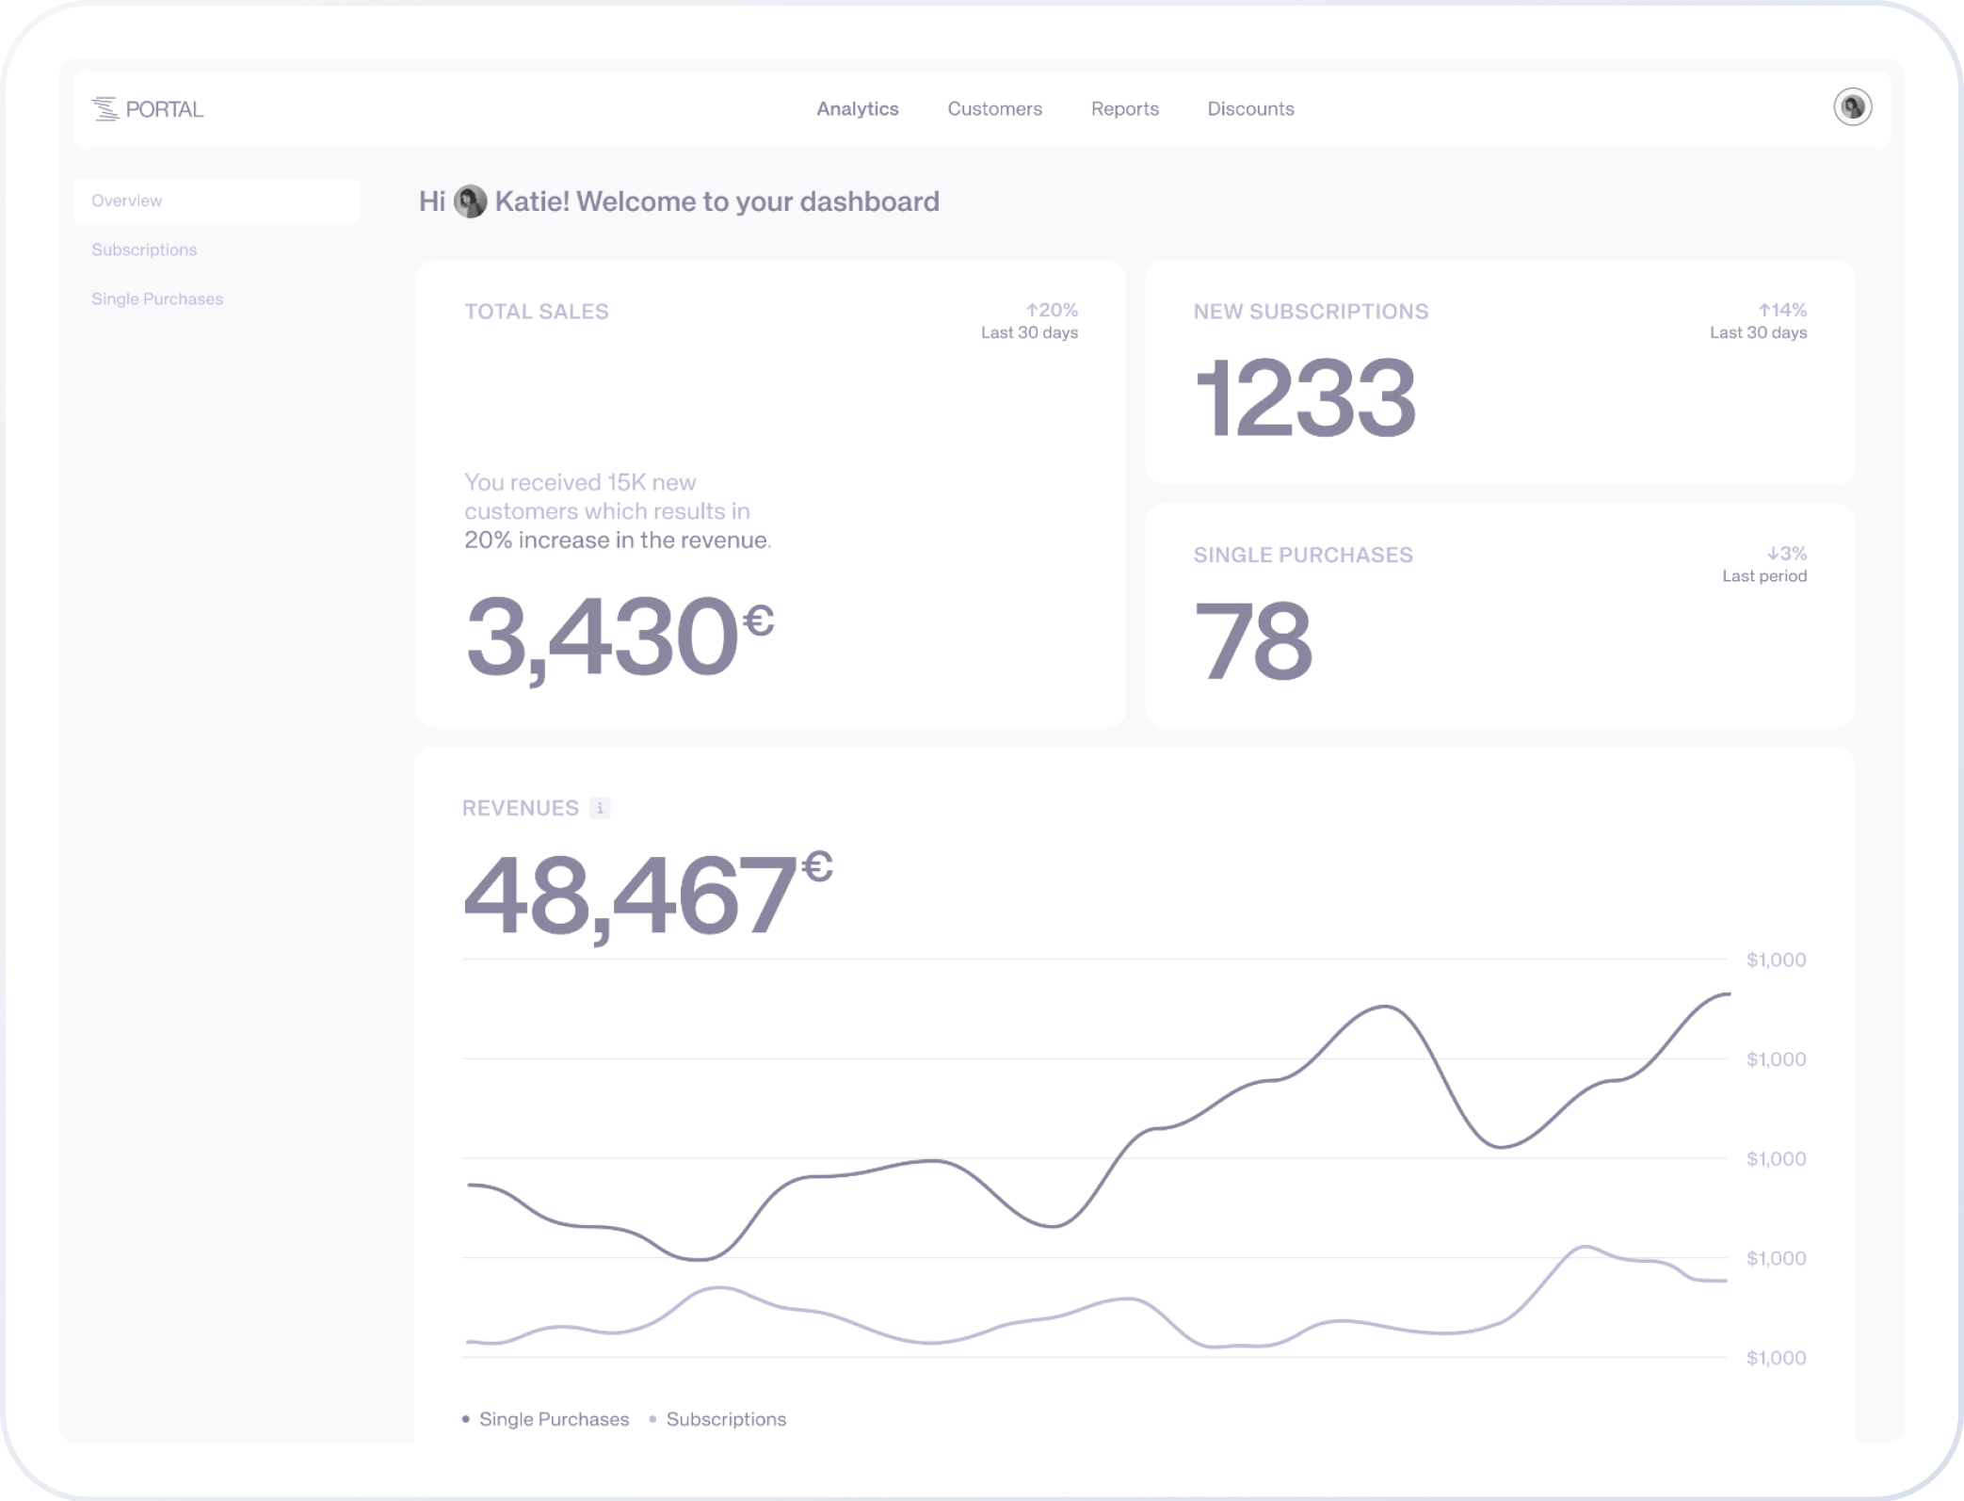The height and width of the screenshot is (1501, 1964).
Task: Click the Total Sales up-arrow 20% indicator
Action: 1051,310
